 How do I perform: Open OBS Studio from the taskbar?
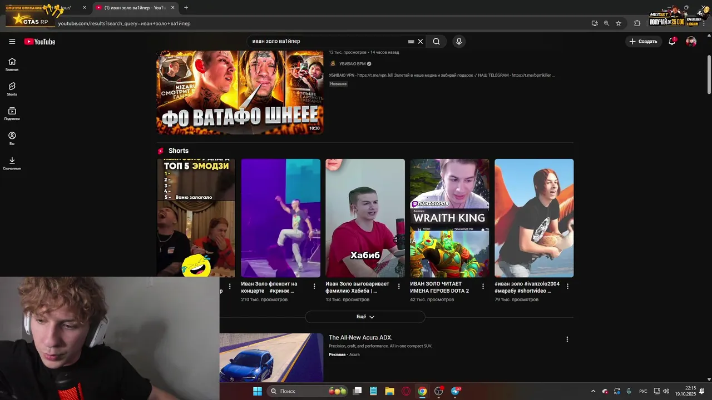(439, 391)
